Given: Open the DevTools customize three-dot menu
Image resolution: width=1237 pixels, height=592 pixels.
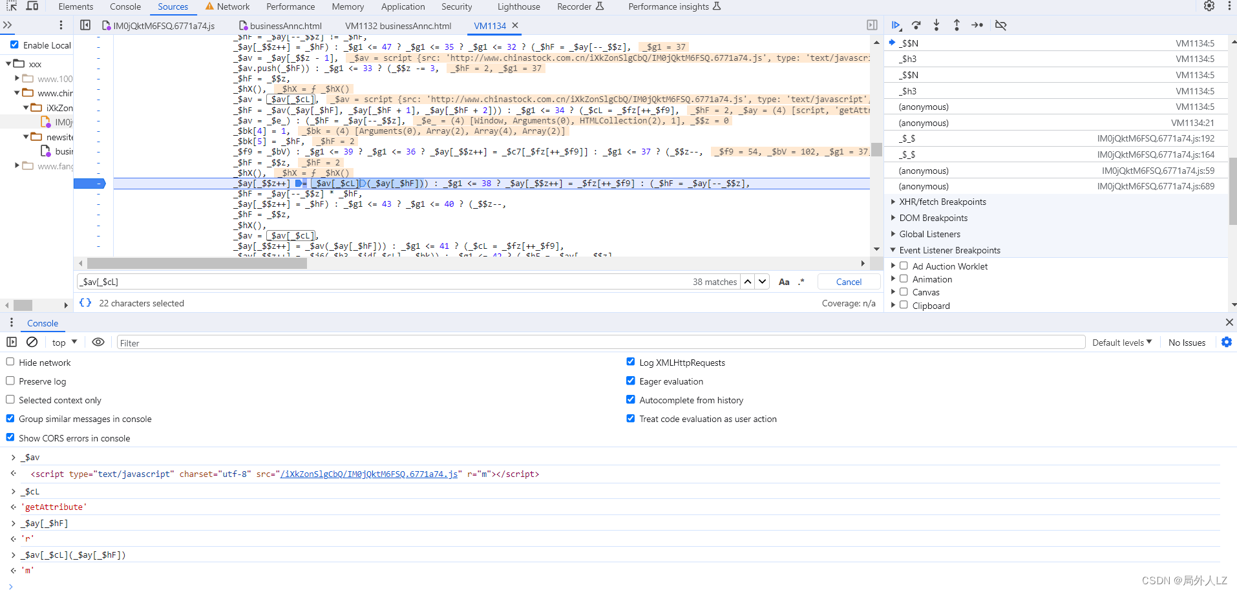Looking at the screenshot, I should [x=1229, y=6].
